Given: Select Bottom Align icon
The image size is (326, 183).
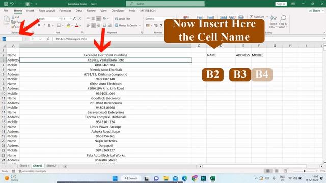Looking at the screenshot, I should click(x=98, y=19).
